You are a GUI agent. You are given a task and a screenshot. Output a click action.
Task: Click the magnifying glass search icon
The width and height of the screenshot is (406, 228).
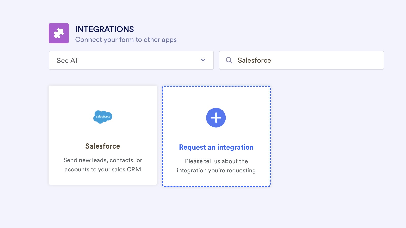coord(229,60)
